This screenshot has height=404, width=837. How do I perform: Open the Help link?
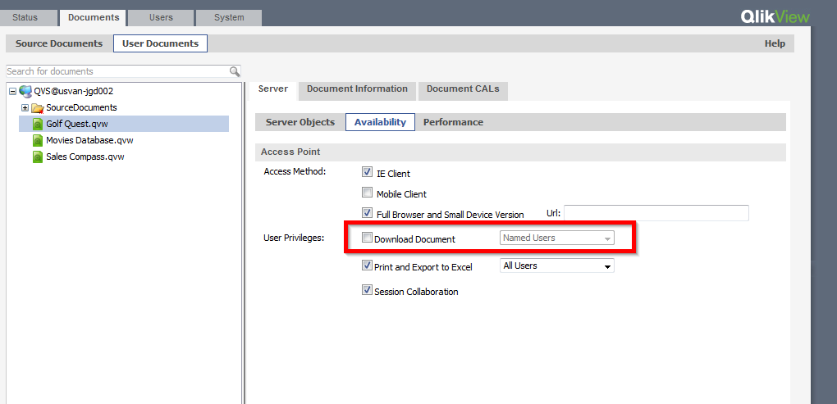pyautogui.click(x=775, y=43)
